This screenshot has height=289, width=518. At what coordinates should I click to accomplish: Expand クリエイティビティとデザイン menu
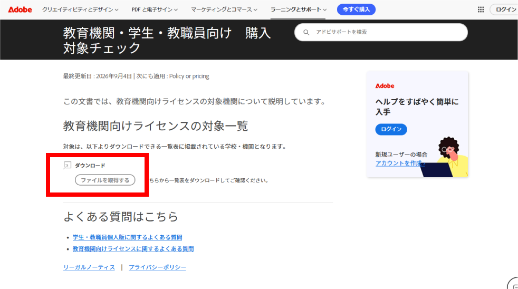(x=80, y=9)
